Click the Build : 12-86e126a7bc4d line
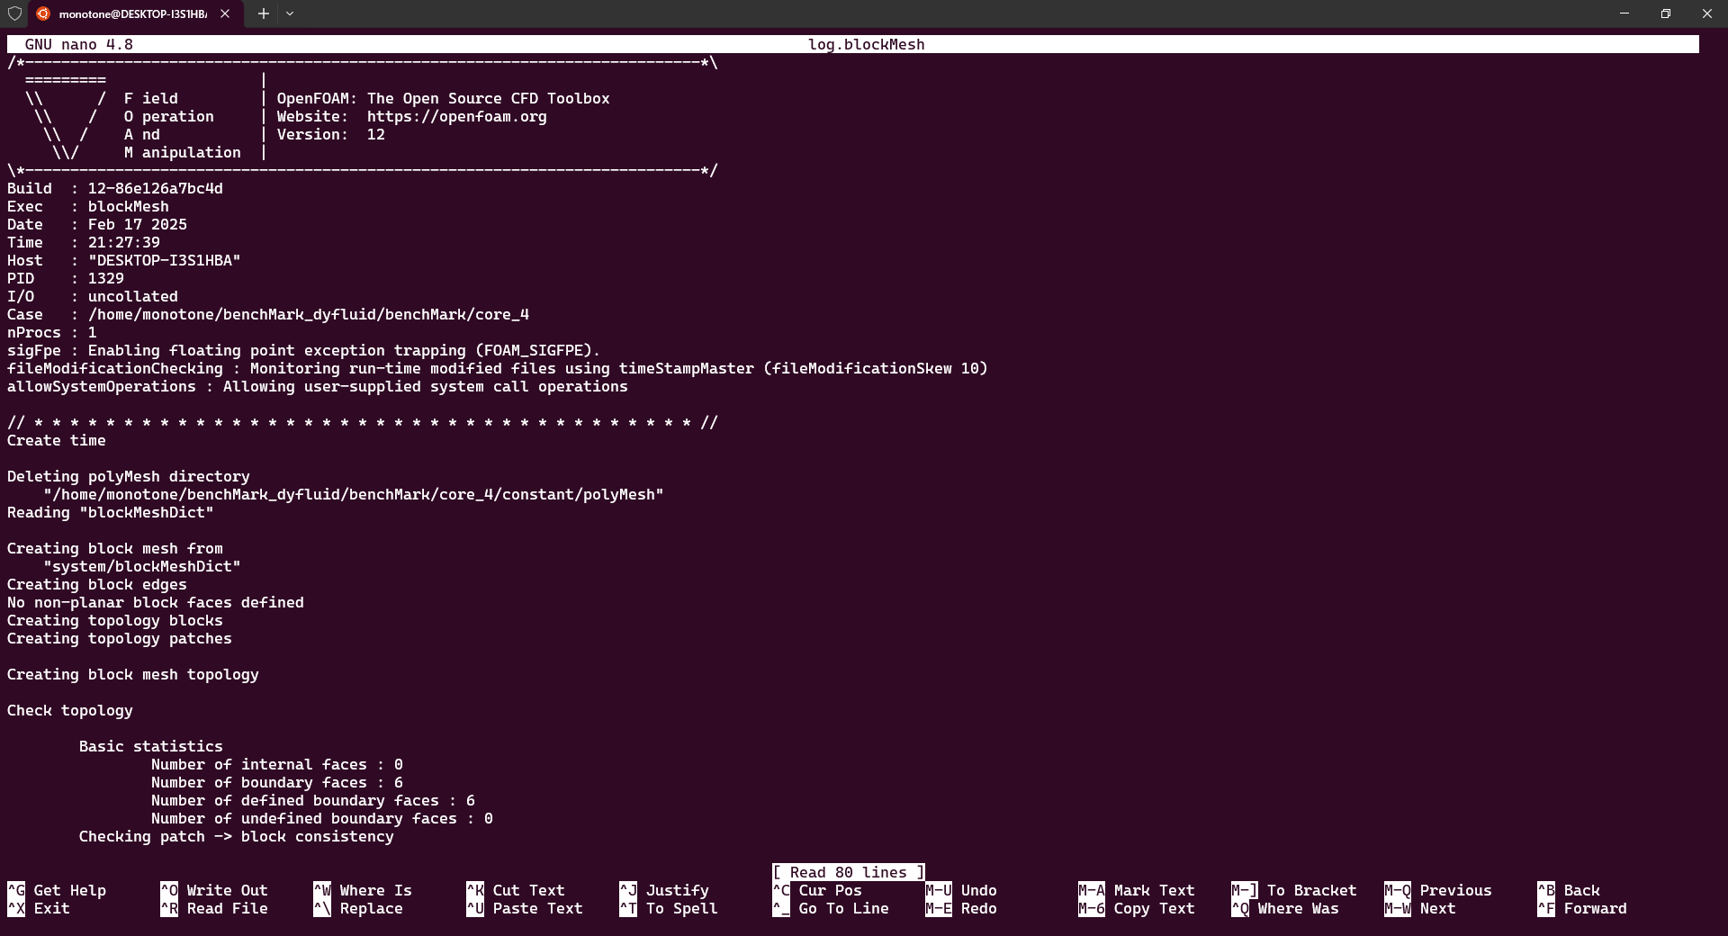 coord(115,188)
